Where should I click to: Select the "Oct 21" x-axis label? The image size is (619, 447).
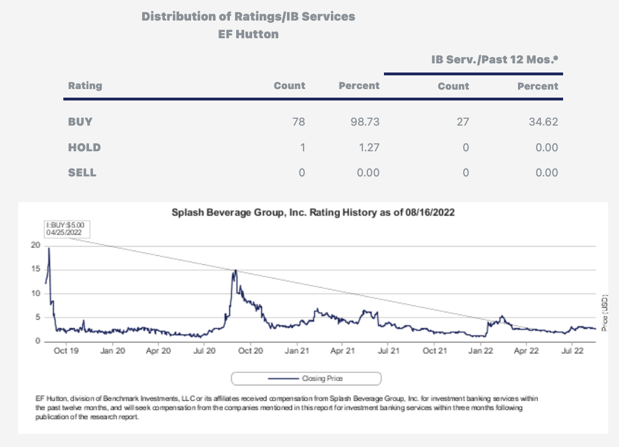point(435,351)
